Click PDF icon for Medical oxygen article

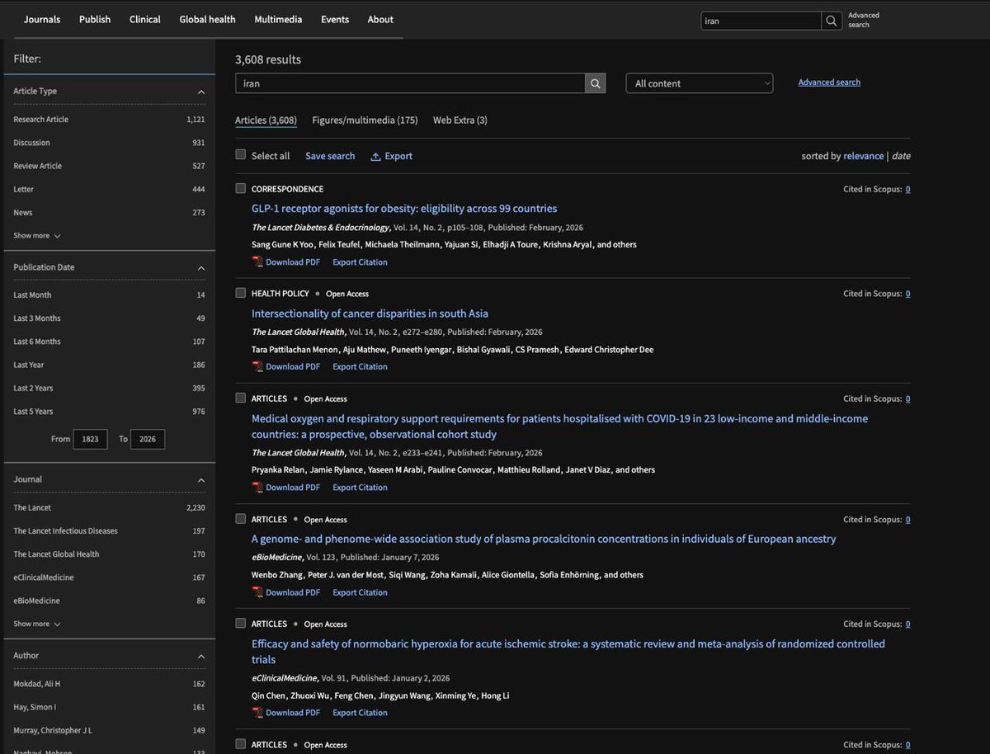(x=257, y=488)
